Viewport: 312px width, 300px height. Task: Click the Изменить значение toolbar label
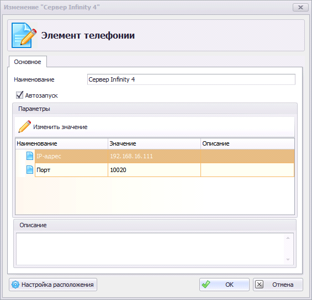pyautogui.click(x=60, y=127)
